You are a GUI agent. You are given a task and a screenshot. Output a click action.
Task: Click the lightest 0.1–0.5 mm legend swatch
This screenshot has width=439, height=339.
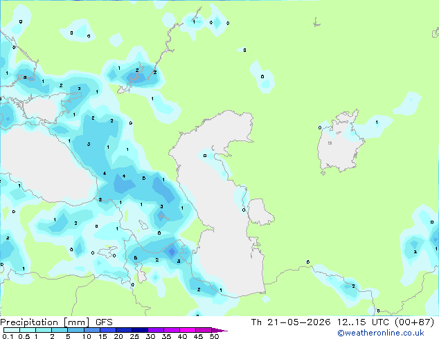click(12, 330)
